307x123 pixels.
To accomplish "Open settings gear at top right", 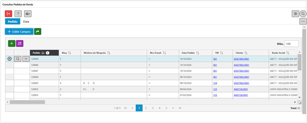I will coord(295,13).
